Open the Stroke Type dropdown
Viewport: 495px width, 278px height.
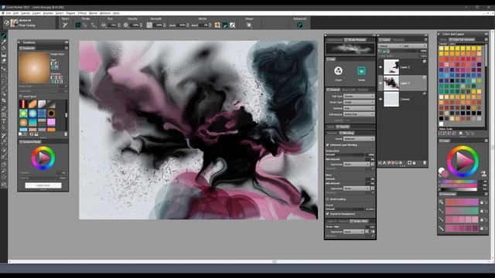click(359, 102)
